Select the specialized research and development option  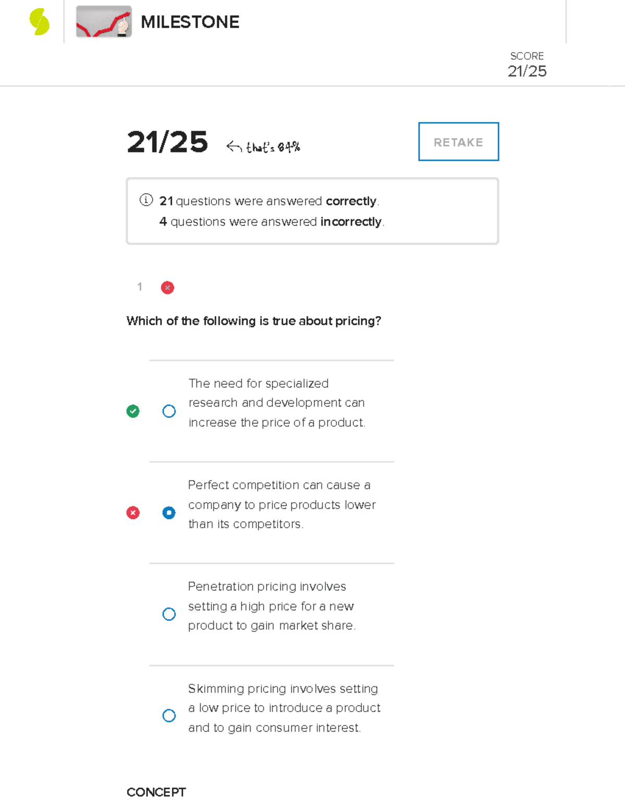click(169, 412)
